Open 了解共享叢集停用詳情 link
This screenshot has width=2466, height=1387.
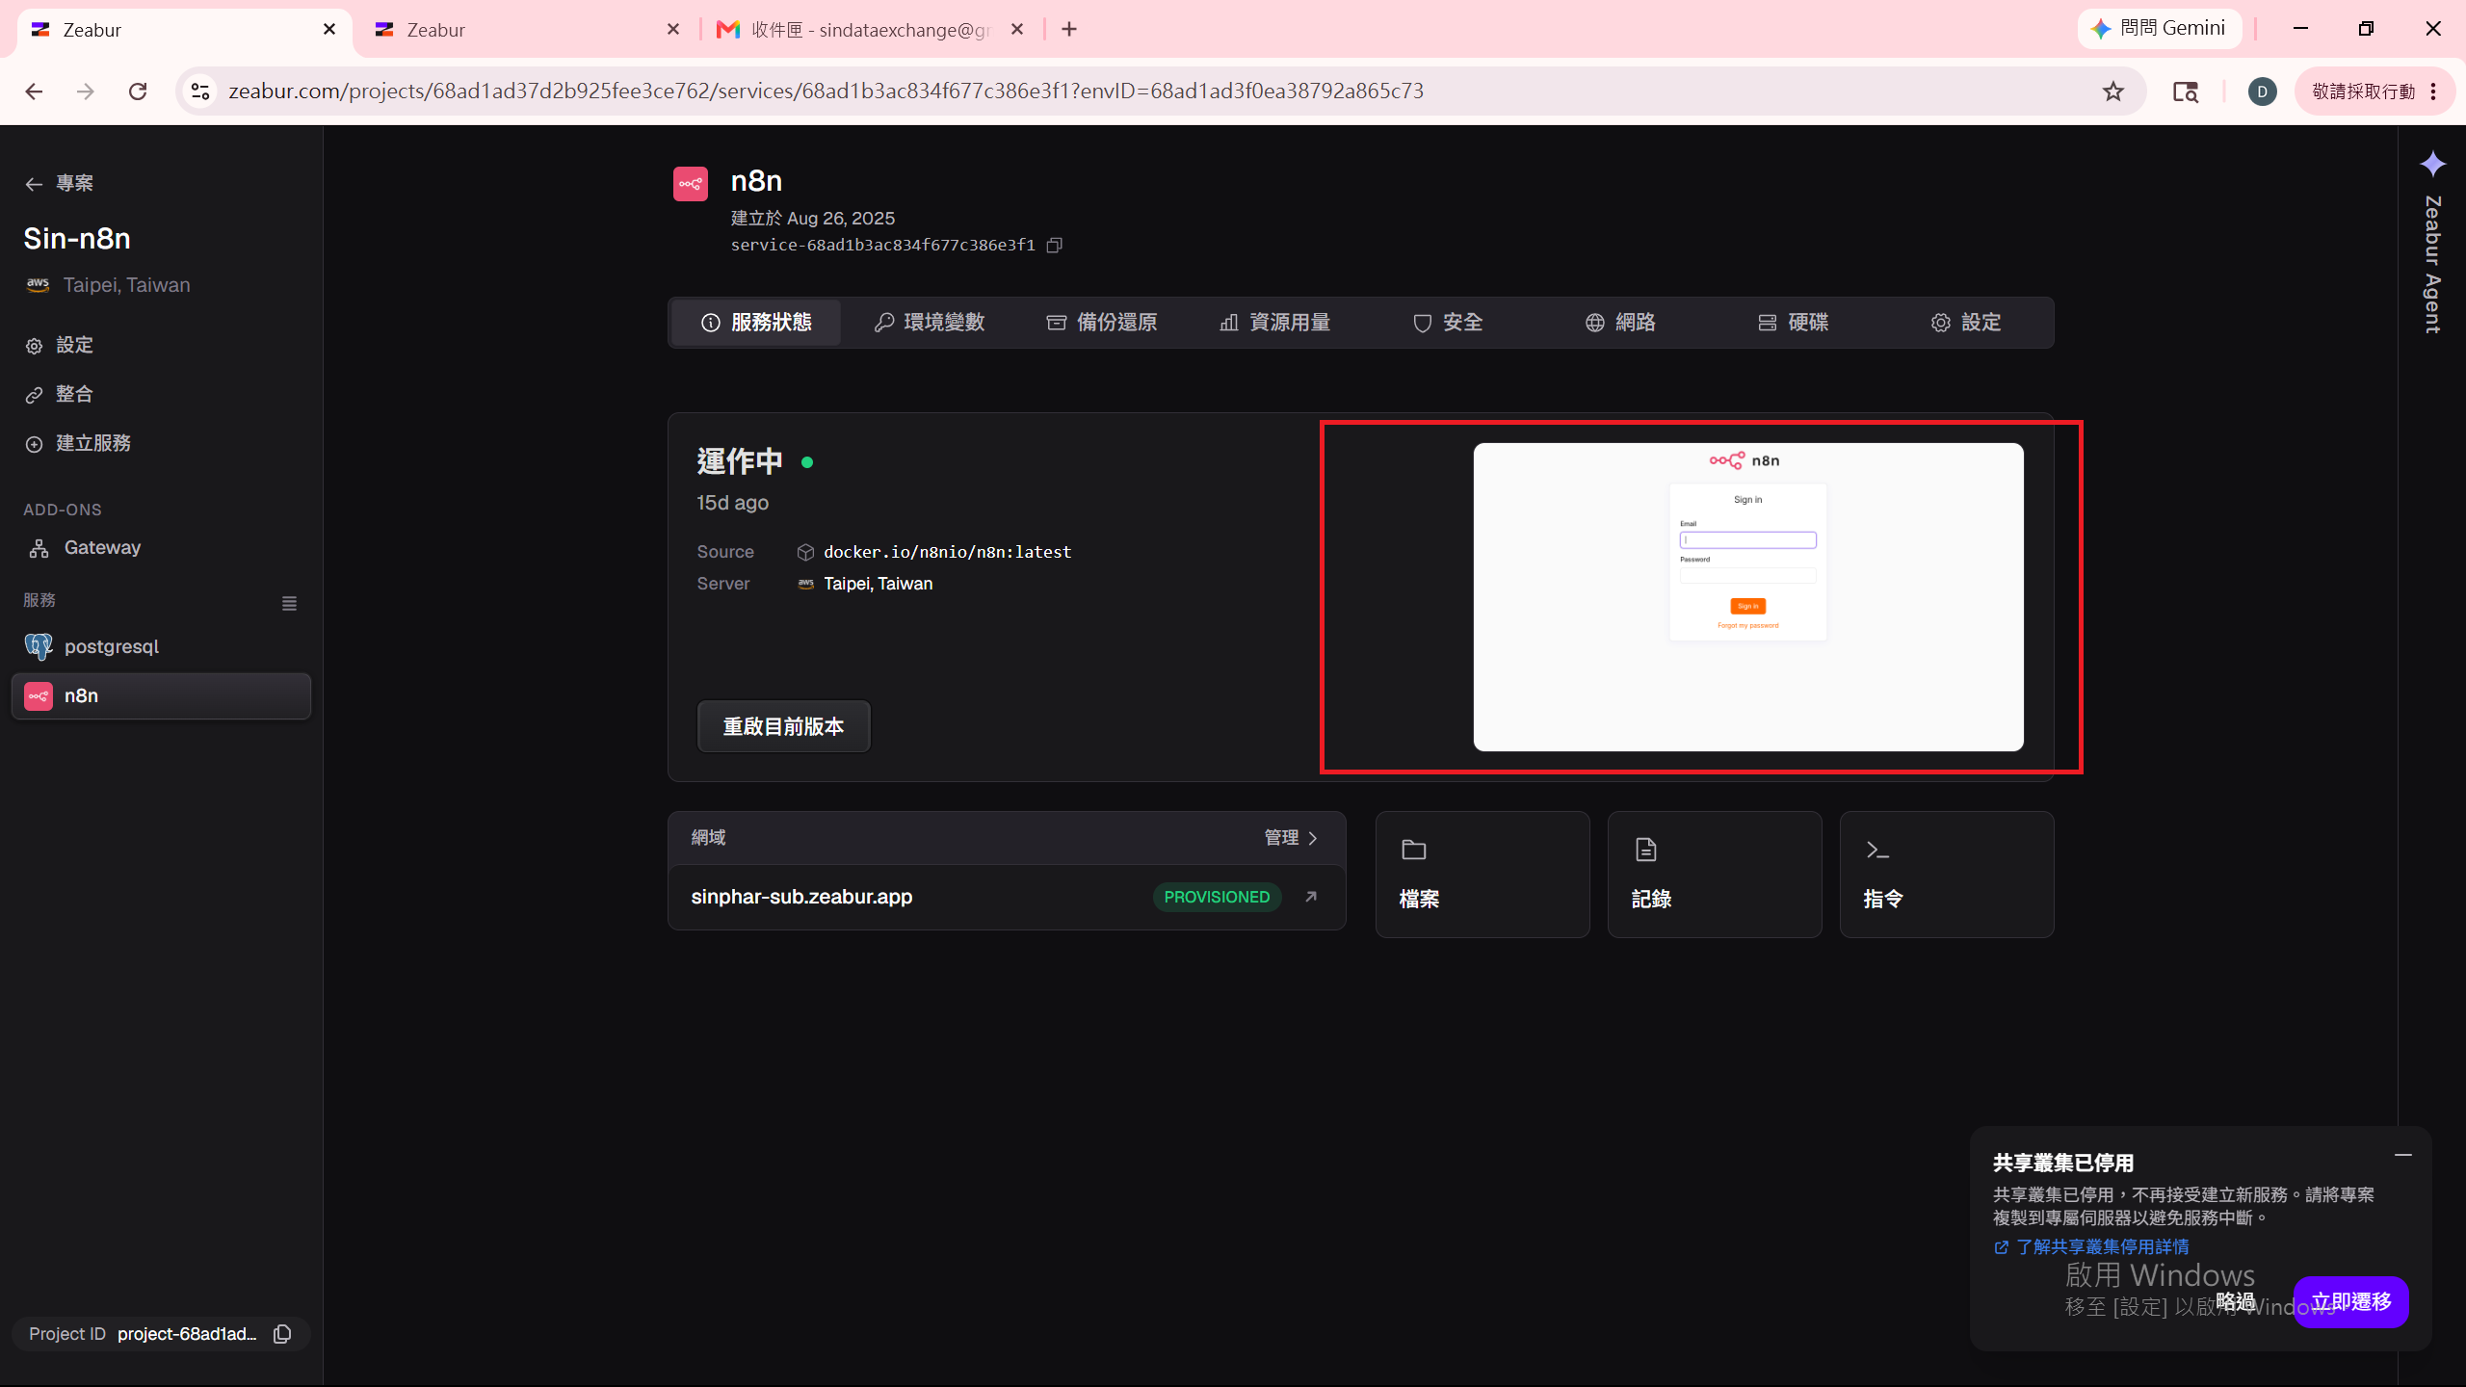[x=2091, y=1247]
